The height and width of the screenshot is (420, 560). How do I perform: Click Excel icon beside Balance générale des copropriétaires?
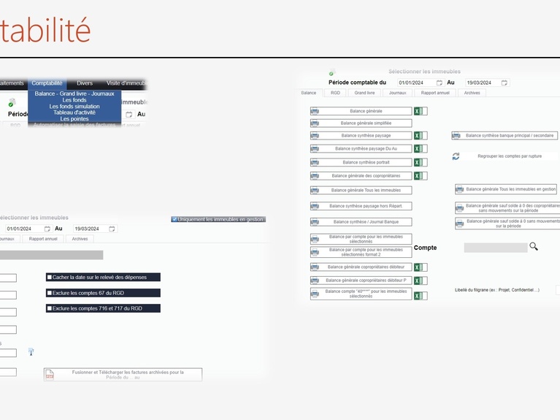418,176
